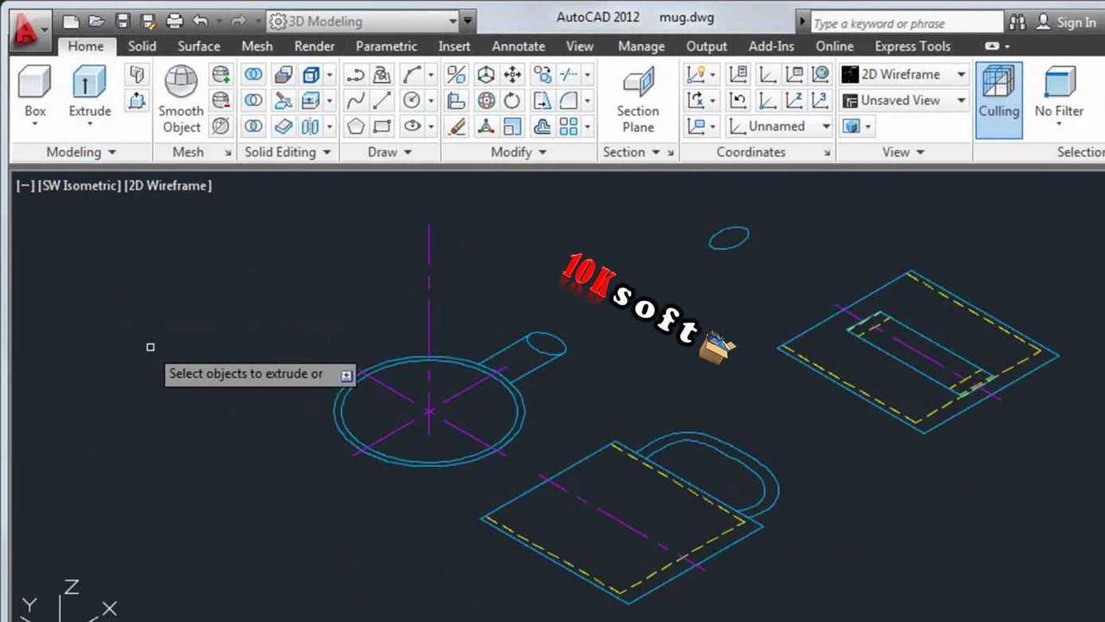The width and height of the screenshot is (1105, 622).
Task: Switch to the Annotate ribbon tab
Action: point(519,46)
